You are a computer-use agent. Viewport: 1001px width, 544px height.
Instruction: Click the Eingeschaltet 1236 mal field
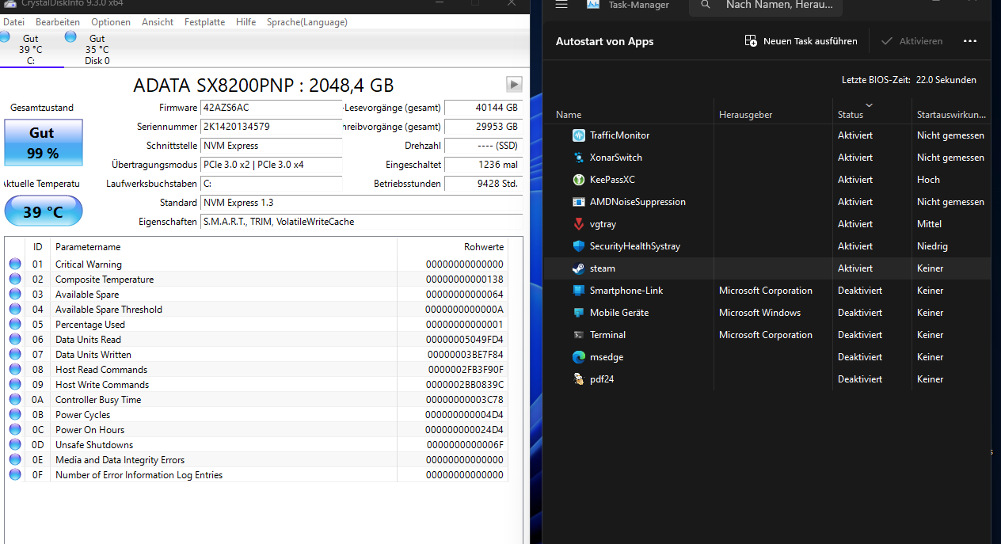483,165
